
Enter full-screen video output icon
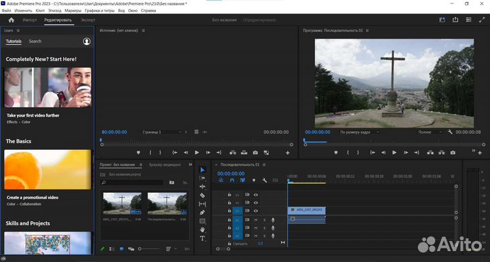pos(482,20)
